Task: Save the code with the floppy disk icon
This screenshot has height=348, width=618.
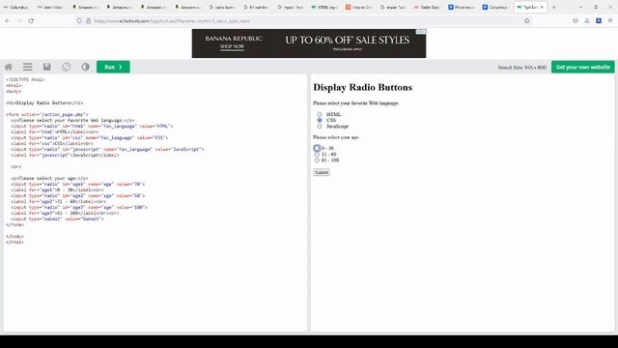Action: click(47, 67)
